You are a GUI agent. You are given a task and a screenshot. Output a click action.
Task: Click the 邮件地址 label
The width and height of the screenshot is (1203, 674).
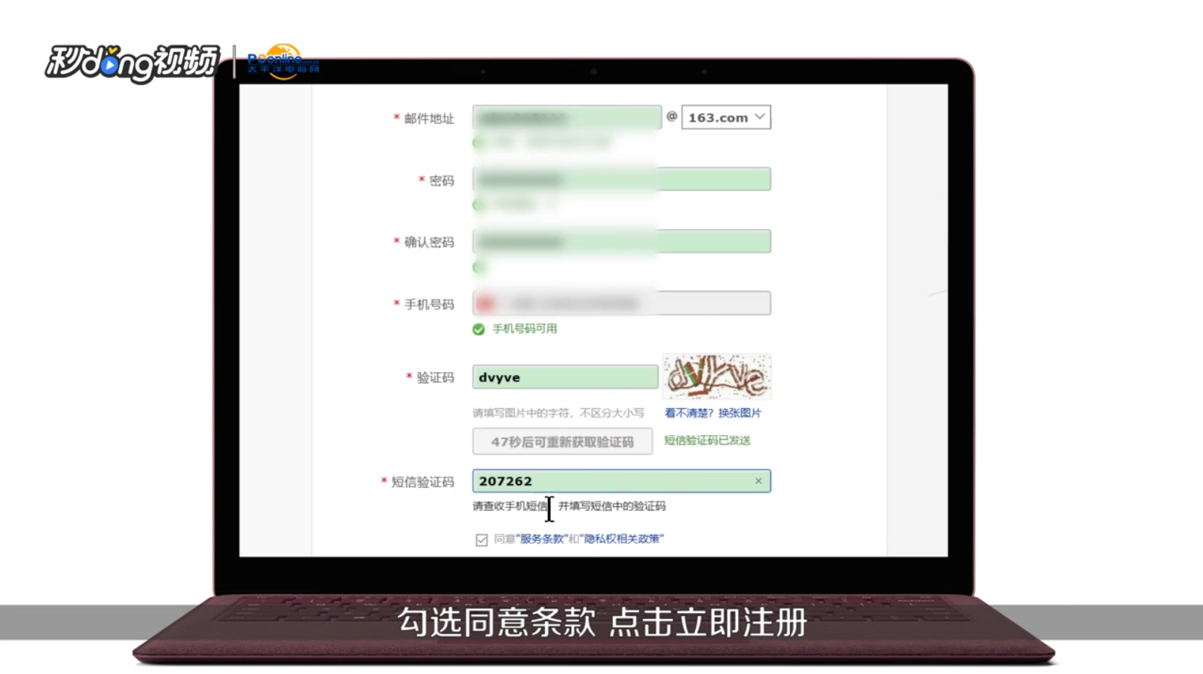click(x=429, y=118)
